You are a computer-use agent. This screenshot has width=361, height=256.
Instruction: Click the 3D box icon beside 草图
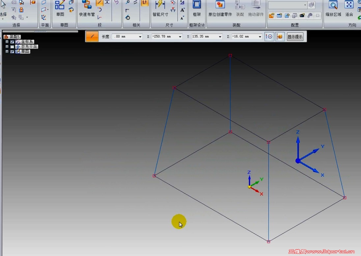(x=71, y=2)
